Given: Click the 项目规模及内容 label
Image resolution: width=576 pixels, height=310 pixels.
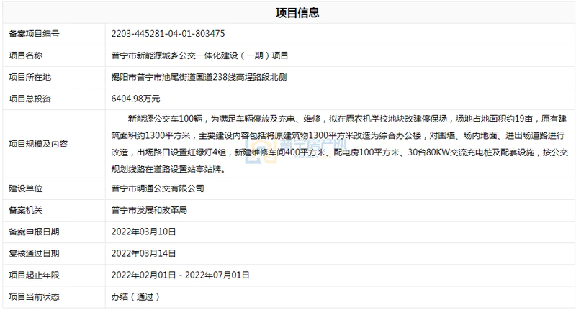Looking at the screenshot, I should tap(37, 143).
